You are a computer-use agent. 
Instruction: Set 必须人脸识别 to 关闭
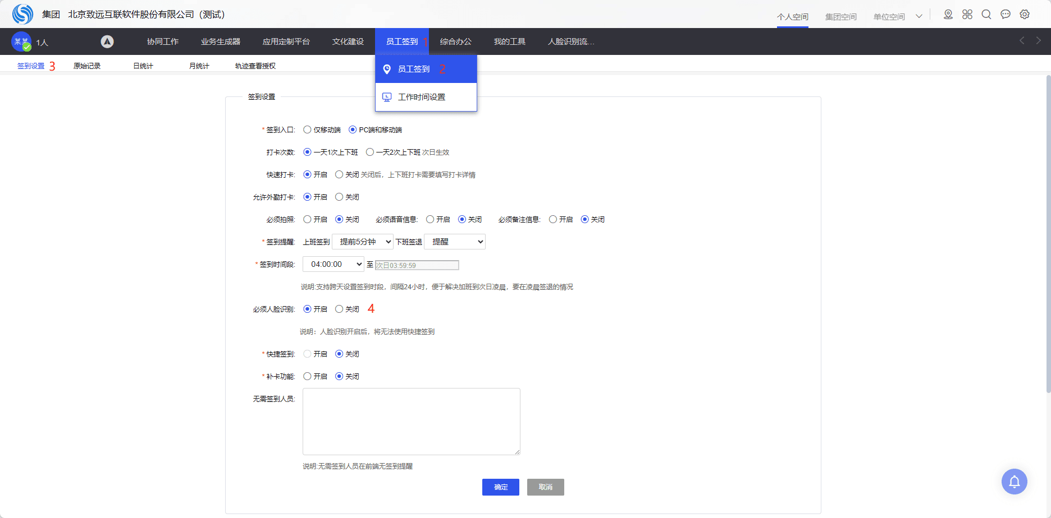(339, 309)
